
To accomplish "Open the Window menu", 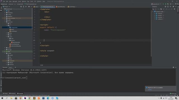I will pos(39,1).
